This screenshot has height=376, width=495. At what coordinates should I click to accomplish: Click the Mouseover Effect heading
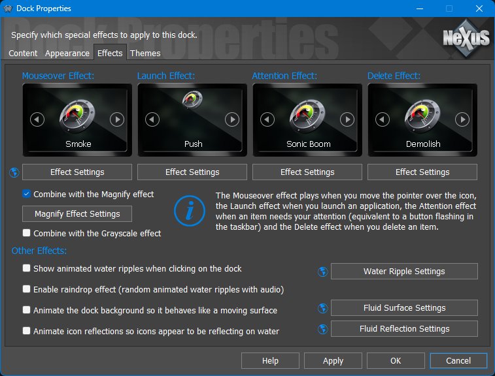(x=58, y=76)
